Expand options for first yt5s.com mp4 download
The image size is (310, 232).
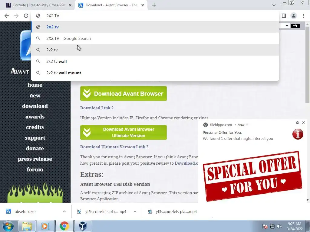tap(135, 212)
